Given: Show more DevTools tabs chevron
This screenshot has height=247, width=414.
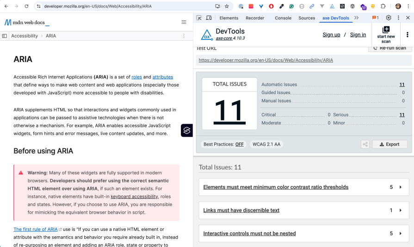Looking at the screenshot, I should pyautogui.click(x=356, y=18).
